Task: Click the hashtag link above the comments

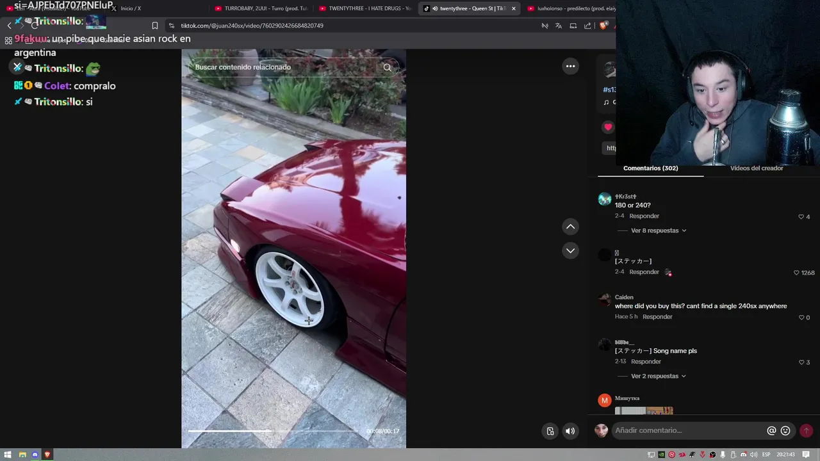Action: tap(609, 90)
